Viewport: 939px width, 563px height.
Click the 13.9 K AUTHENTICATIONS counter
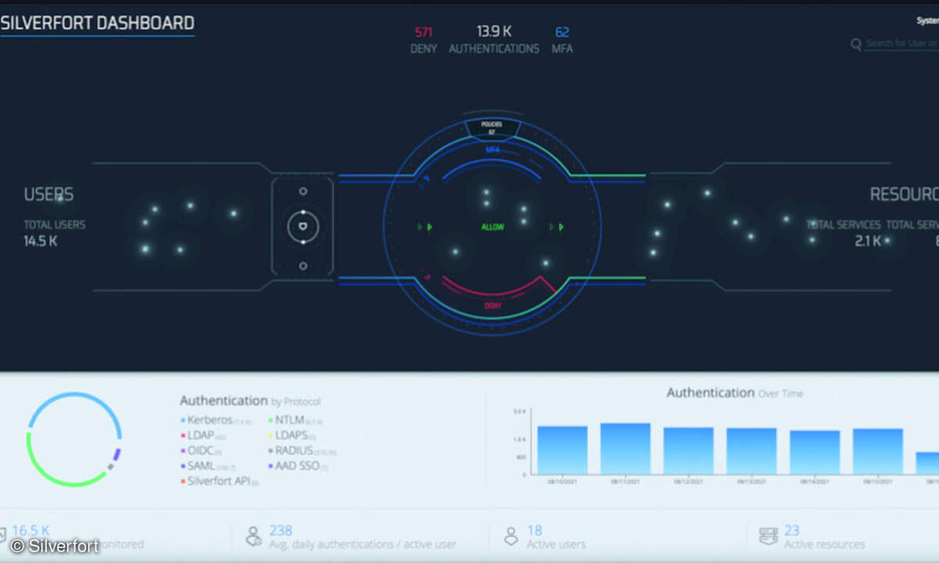point(494,40)
